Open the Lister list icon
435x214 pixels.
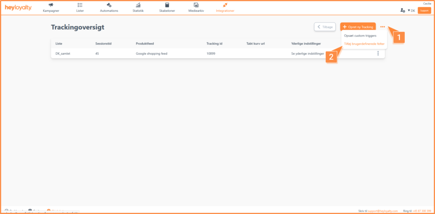(x=80, y=6)
